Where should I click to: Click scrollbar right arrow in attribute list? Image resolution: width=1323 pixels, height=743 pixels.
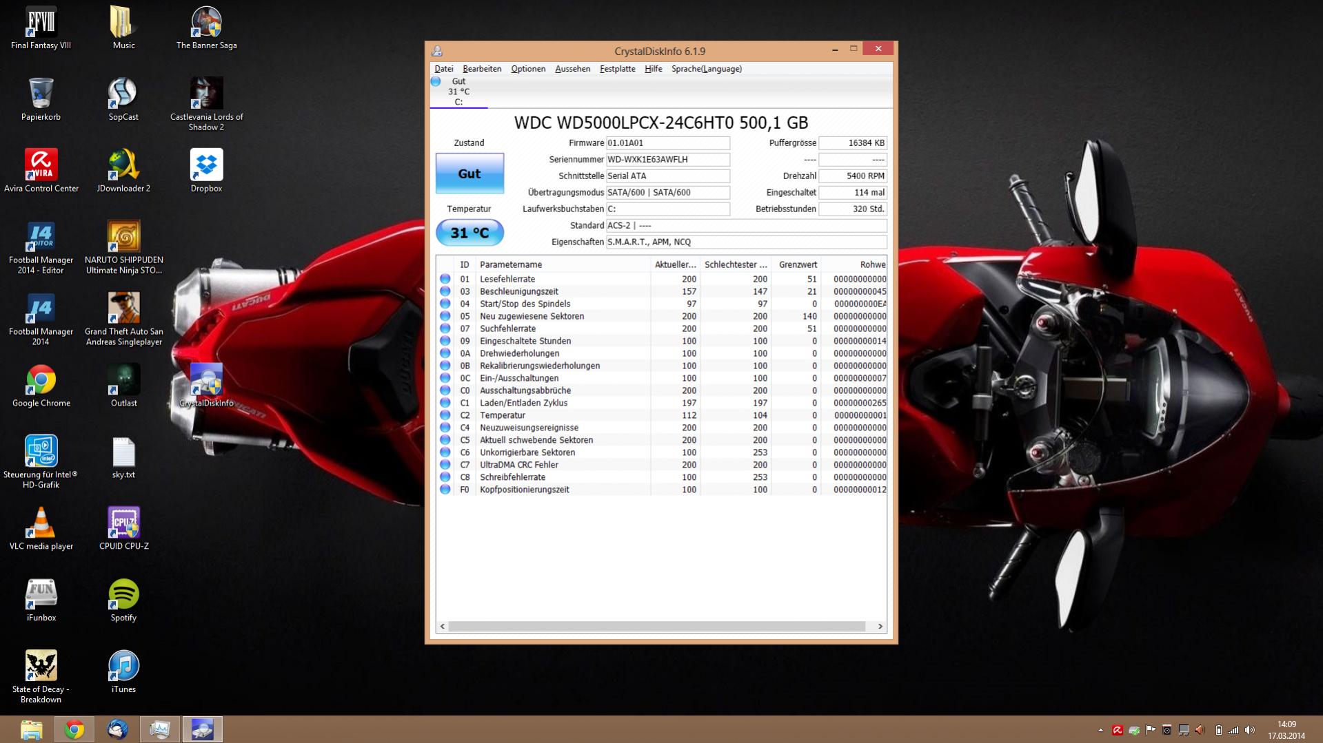(880, 627)
